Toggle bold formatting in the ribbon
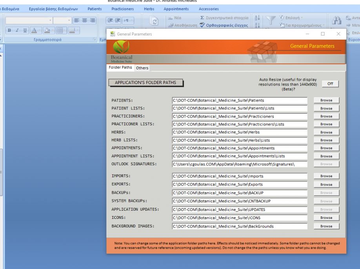The height and width of the screenshot is (269, 360). (9, 30)
